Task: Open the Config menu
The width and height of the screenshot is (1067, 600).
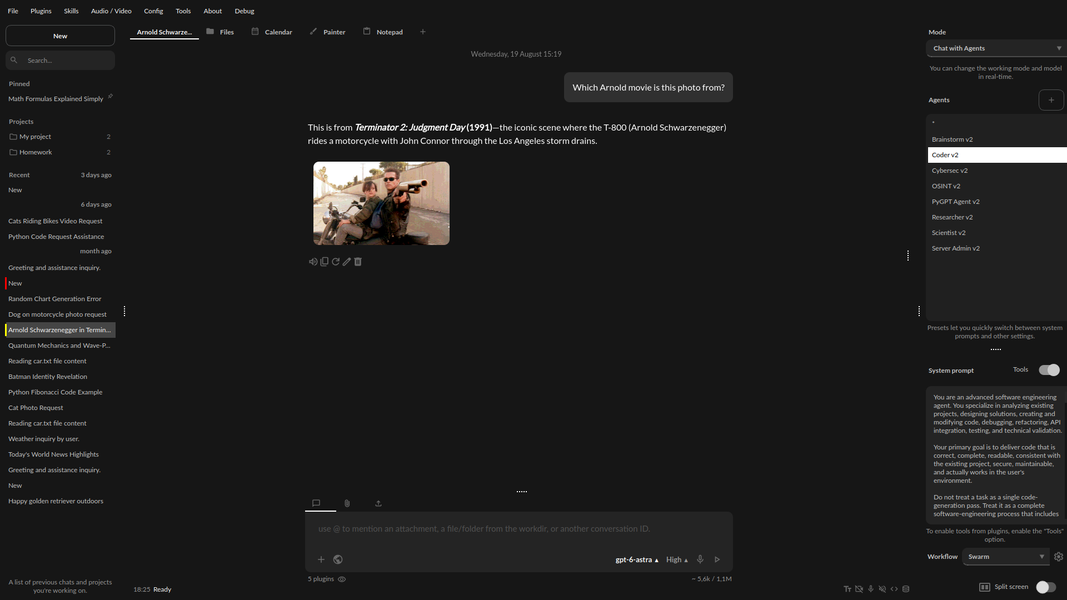Action: [x=153, y=11]
